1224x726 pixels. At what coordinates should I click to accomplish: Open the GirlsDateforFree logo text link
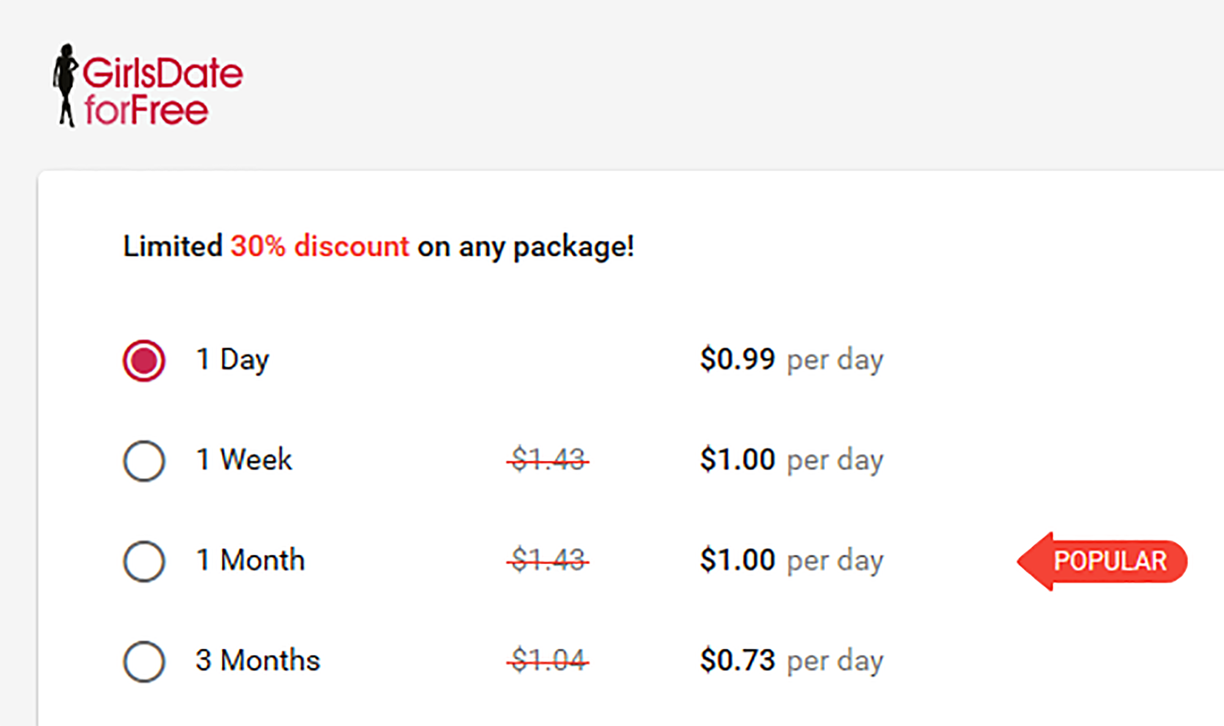click(x=163, y=91)
